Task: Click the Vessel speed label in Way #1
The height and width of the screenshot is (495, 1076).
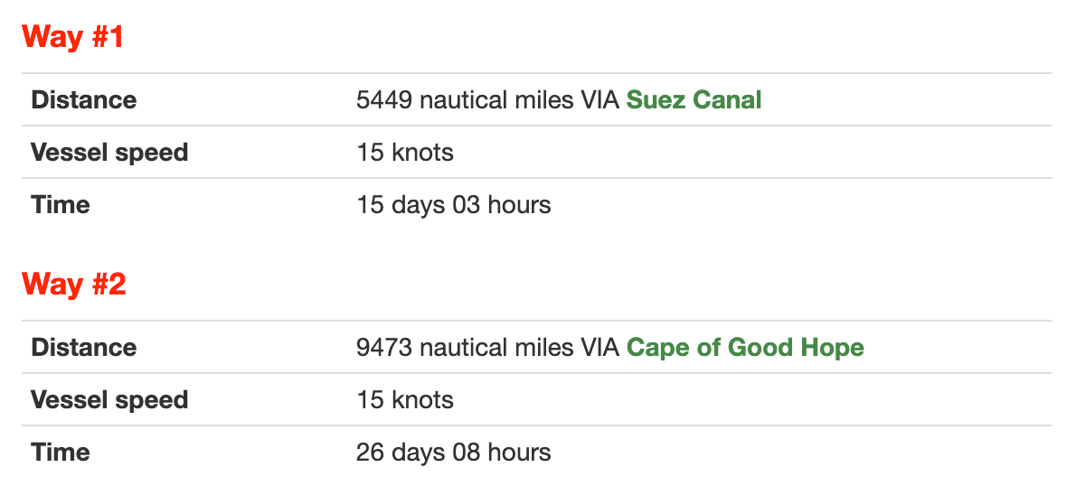Action: (x=109, y=152)
